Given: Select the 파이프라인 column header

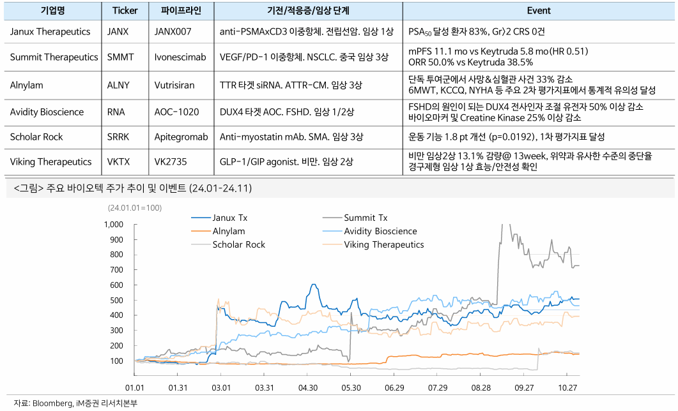Looking at the screenshot, I should point(181,11).
